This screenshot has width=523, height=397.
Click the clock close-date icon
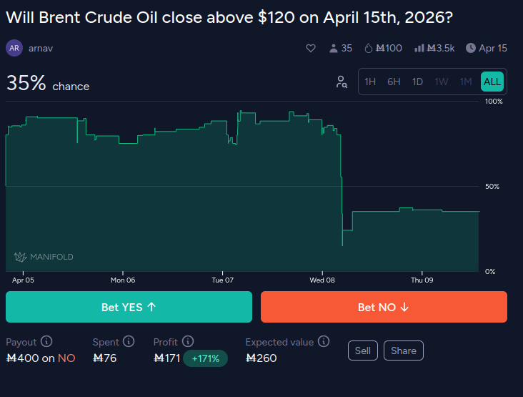471,48
